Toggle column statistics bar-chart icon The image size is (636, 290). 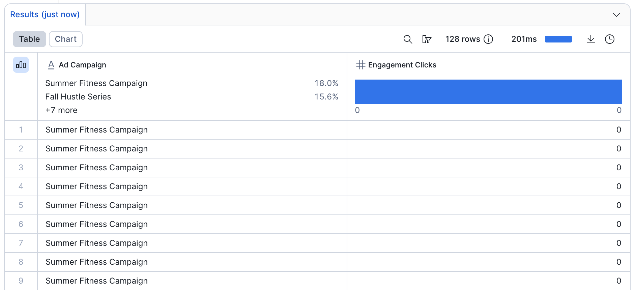click(21, 65)
